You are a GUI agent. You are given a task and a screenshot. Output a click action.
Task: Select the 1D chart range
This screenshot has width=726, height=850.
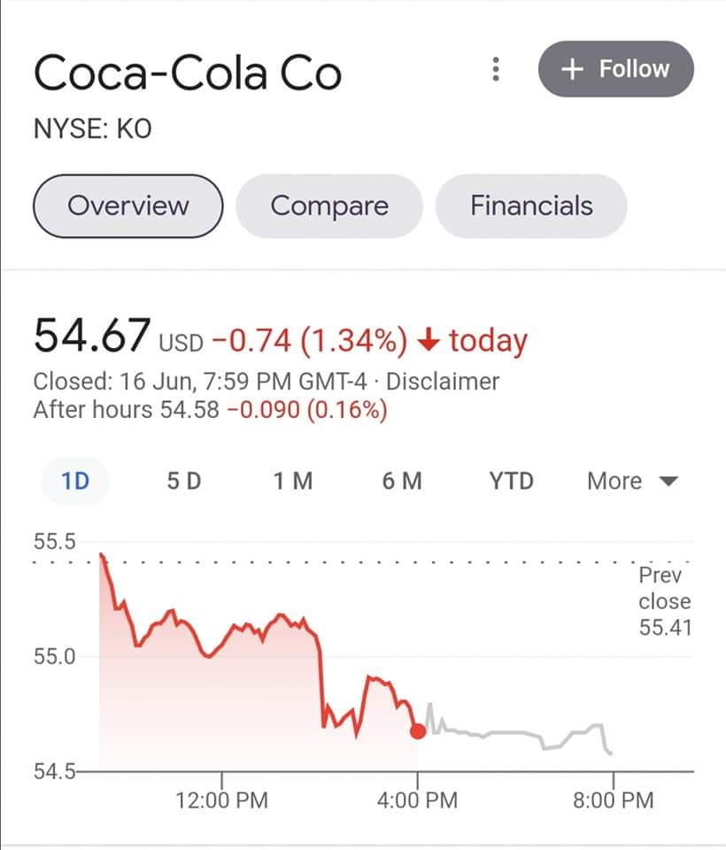[x=76, y=482]
